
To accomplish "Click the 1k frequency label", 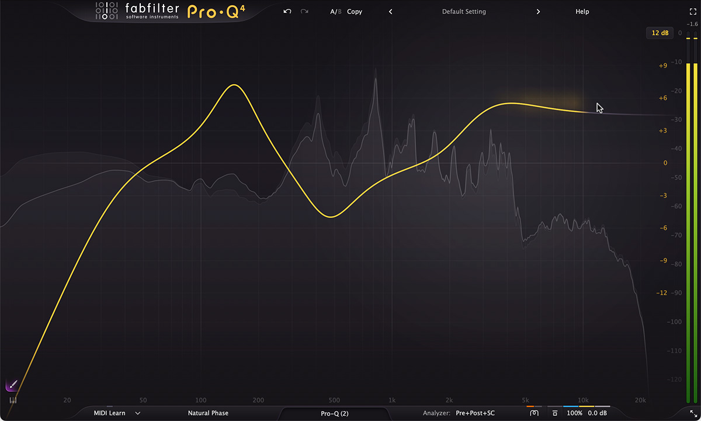I will (392, 401).
